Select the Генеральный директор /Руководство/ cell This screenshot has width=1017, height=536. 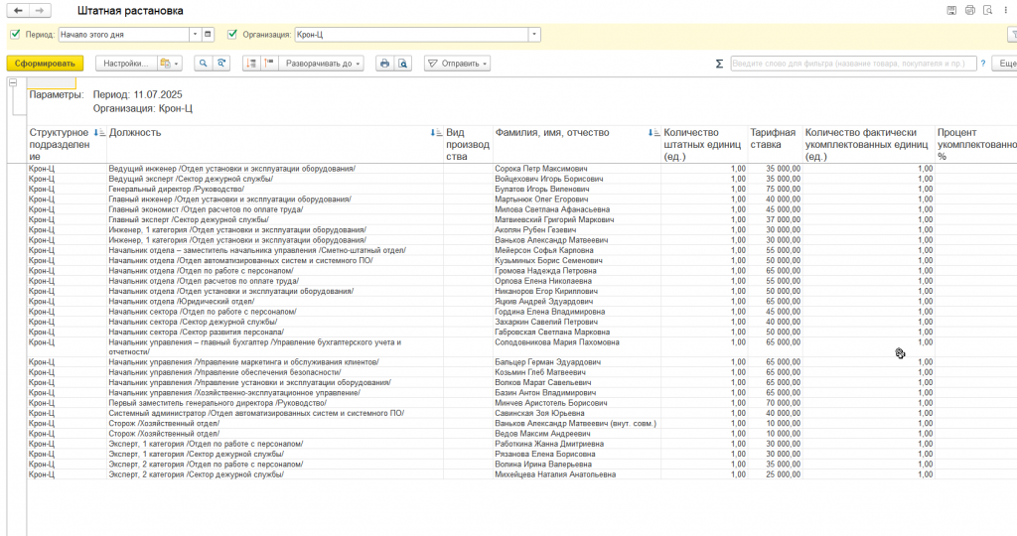click(x=275, y=190)
